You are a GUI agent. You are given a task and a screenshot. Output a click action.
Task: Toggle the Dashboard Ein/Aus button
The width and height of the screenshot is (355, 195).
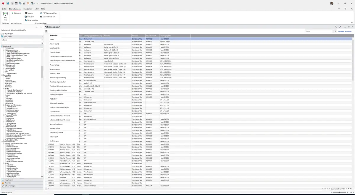[x=6, y=16]
